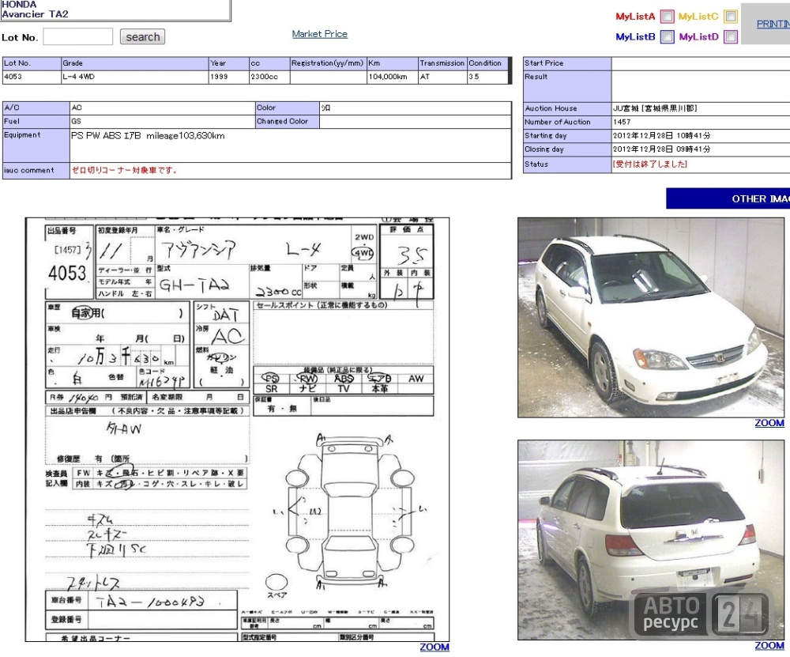Click the MyListB label
Image resolution: width=790 pixels, height=657 pixels.
[x=635, y=37]
